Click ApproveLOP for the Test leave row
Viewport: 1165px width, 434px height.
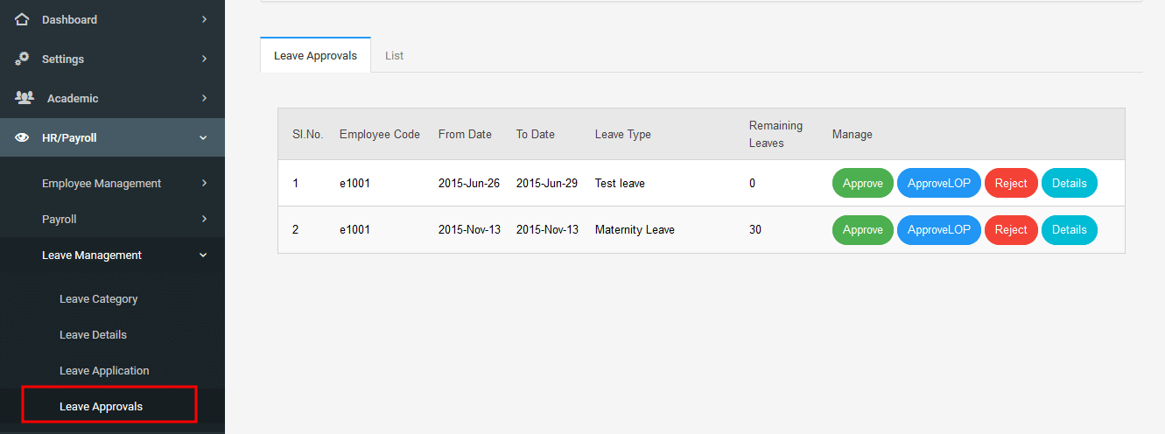(939, 183)
